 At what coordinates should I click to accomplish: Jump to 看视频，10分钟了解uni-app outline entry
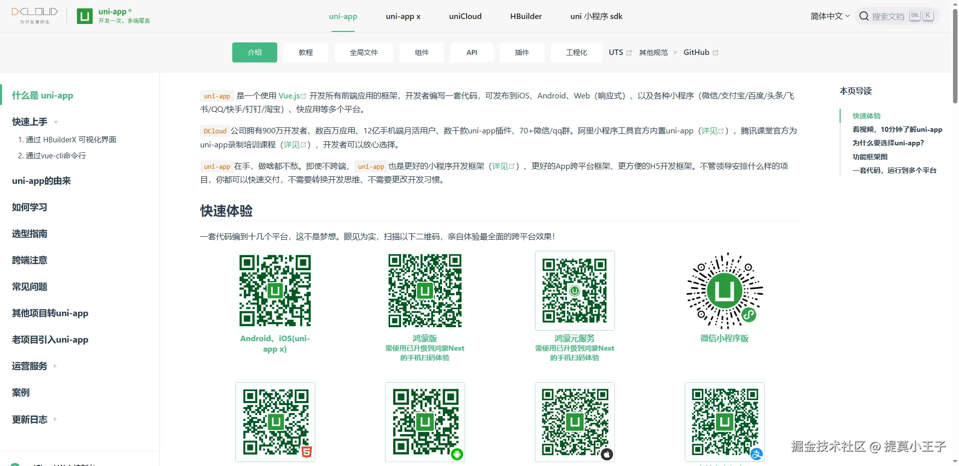pyautogui.click(x=897, y=129)
